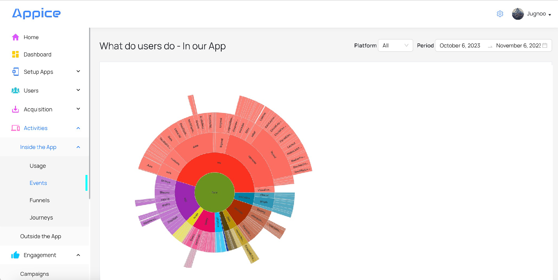Click the Jugnoo user avatar

pos(518,14)
